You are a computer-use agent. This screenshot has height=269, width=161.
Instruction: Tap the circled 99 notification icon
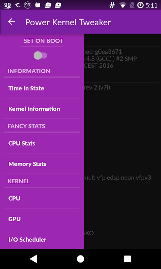(x=28, y=5)
